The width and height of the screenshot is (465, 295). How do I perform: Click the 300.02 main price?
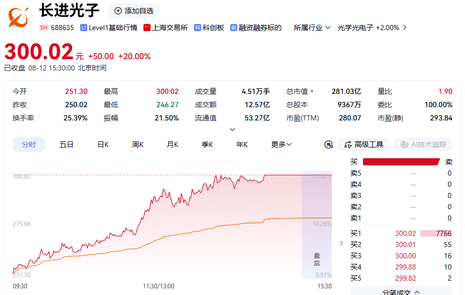(x=39, y=52)
